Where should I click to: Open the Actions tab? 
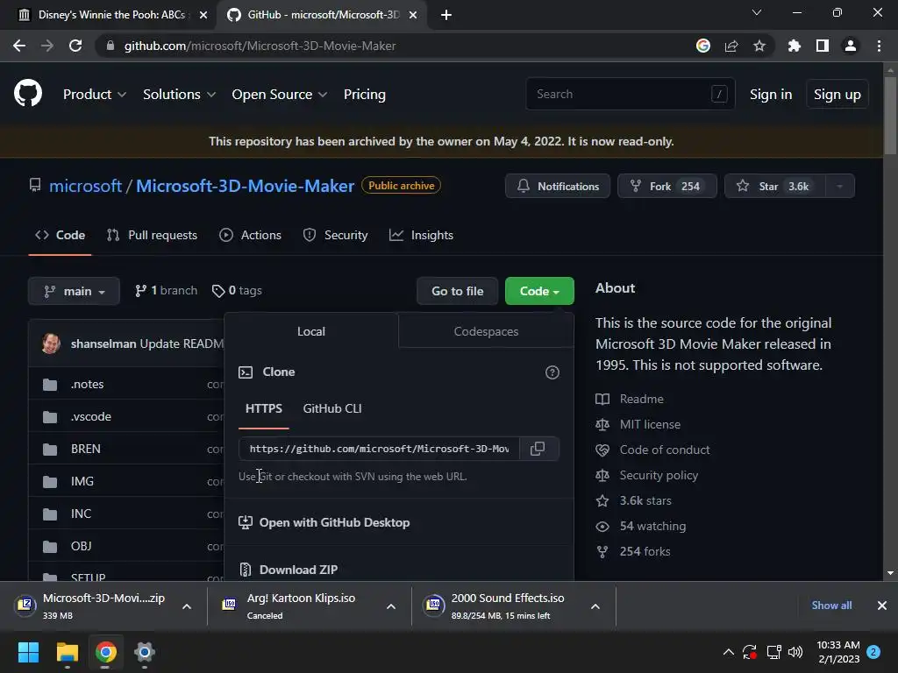[250, 235]
